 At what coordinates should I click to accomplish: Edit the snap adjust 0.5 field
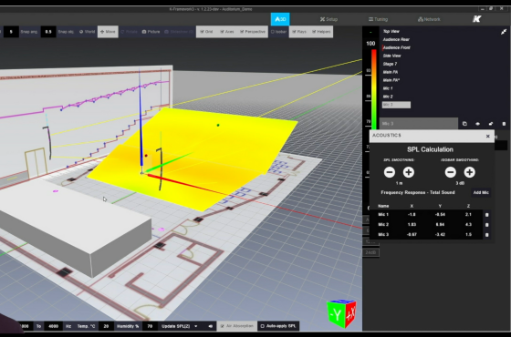point(48,32)
